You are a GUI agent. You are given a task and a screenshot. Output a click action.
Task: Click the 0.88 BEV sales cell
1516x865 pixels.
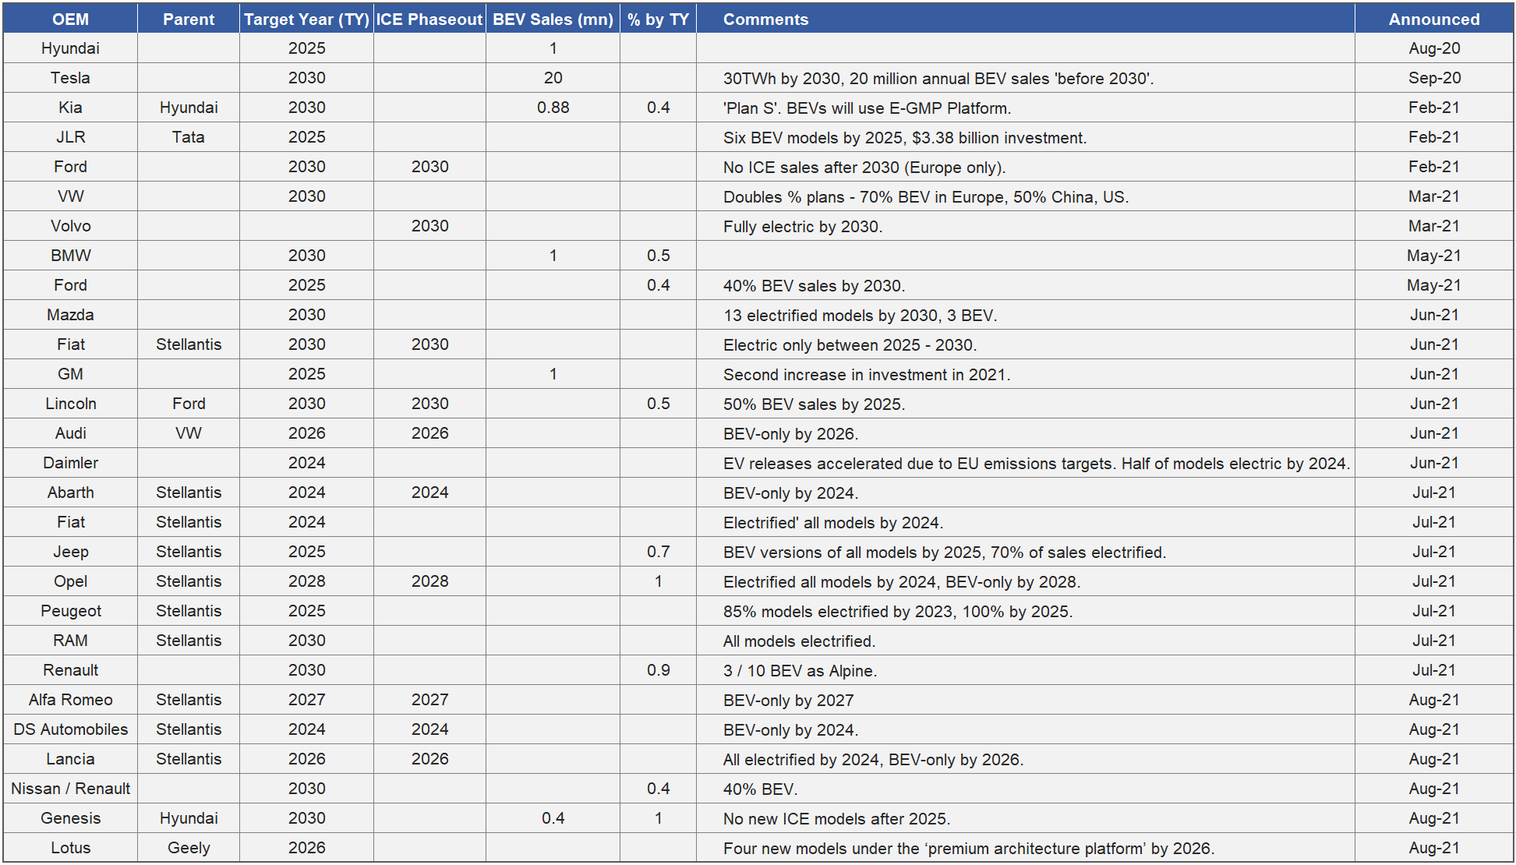553,108
